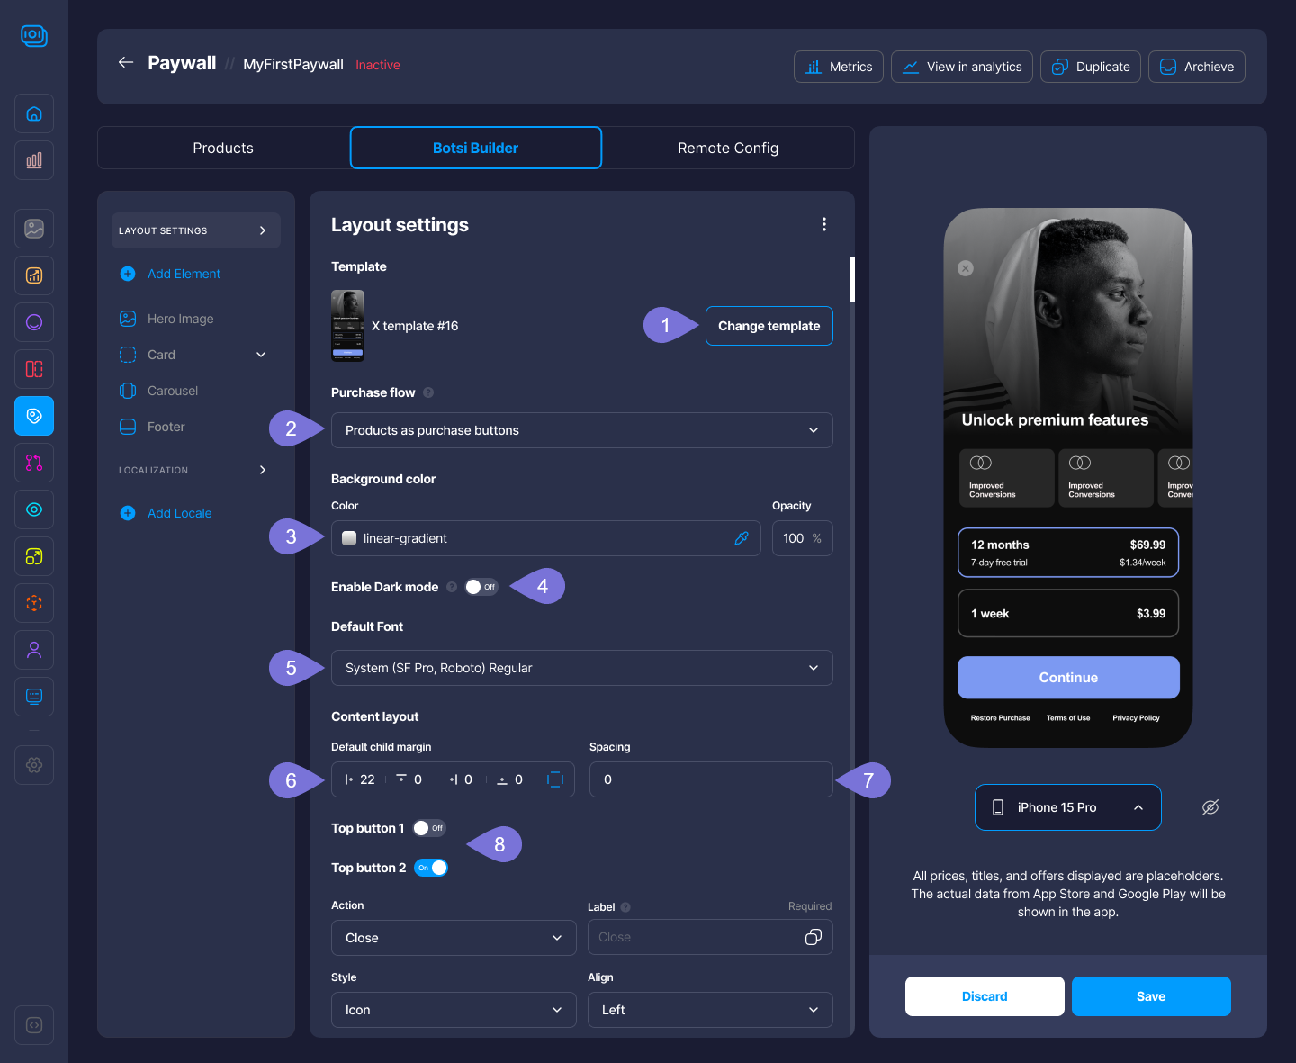This screenshot has width=1296, height=1063.
Task: Turn on the Top button 1 switch
Action: (428, 828)
